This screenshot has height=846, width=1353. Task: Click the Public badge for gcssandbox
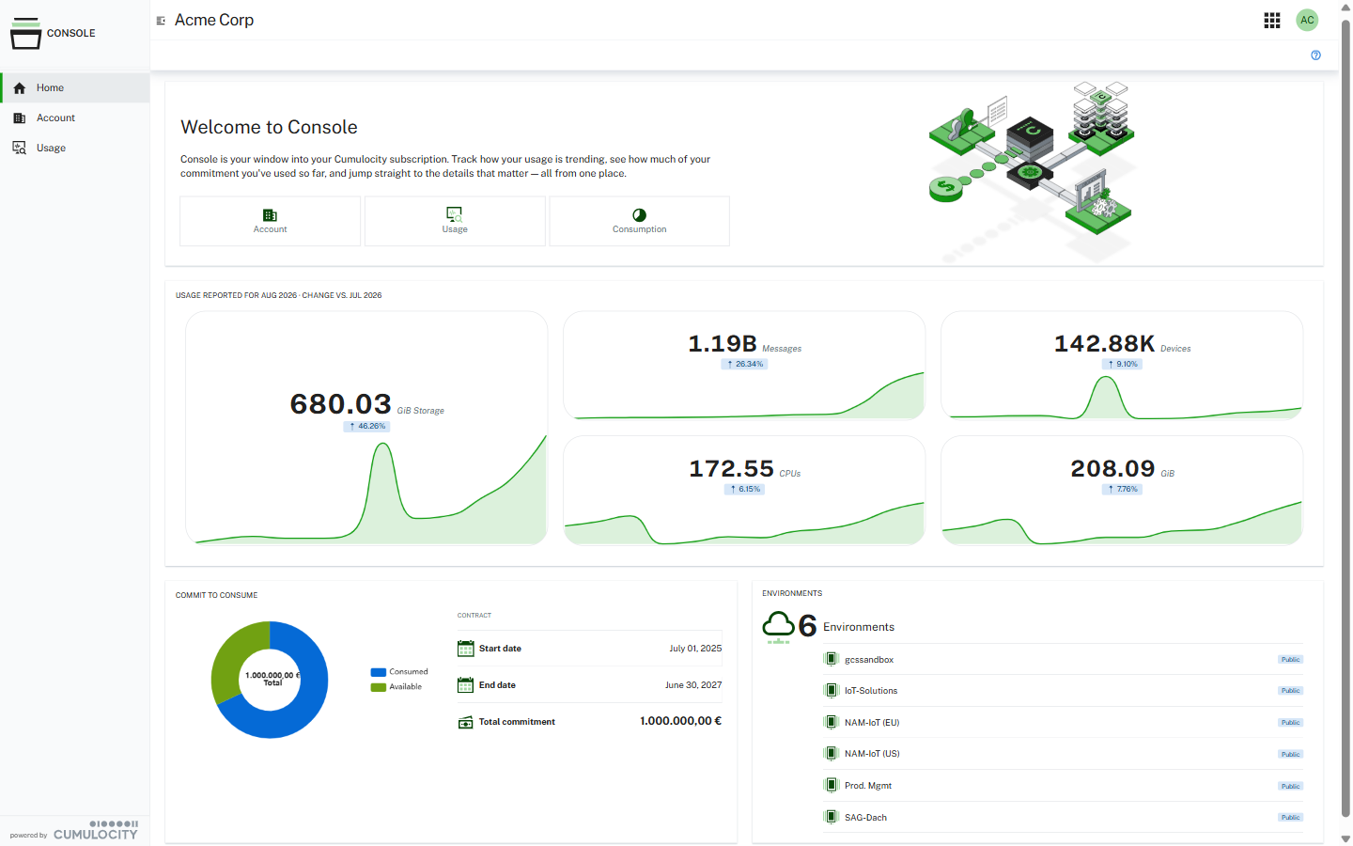[x=1290, y=660]
